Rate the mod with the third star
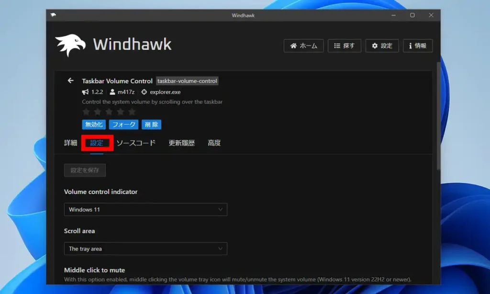The height and width of the screenshot is (294, 490). 109,112
